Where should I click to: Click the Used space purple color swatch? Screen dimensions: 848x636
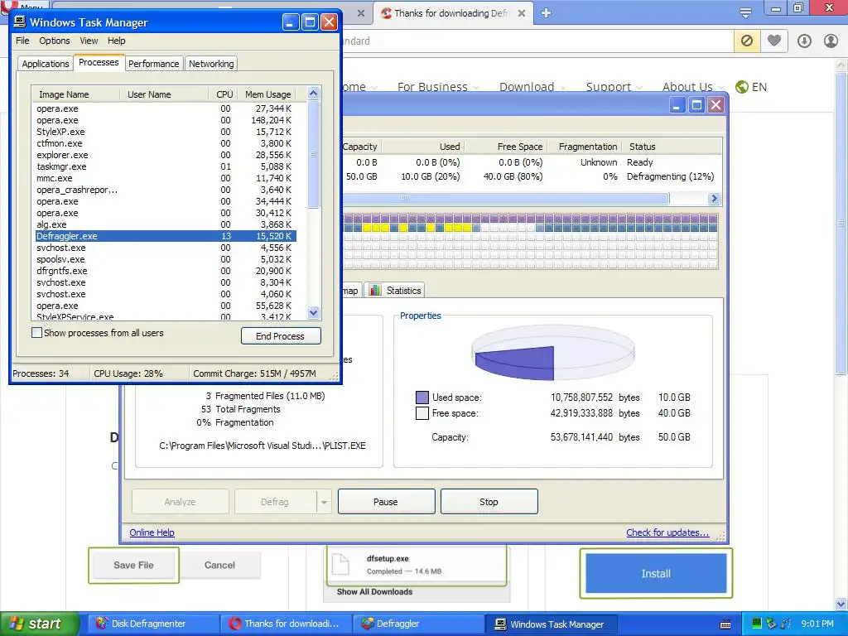coord(422,397)
